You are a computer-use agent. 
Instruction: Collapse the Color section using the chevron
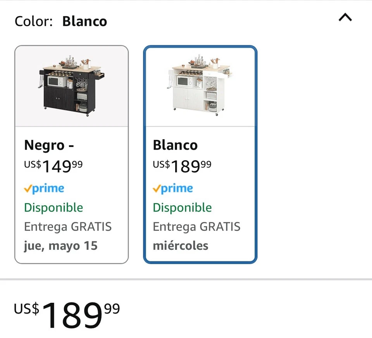click(344, 17)
